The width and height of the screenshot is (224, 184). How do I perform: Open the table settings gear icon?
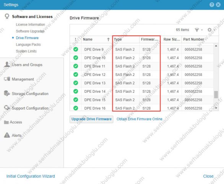(209, 30)
